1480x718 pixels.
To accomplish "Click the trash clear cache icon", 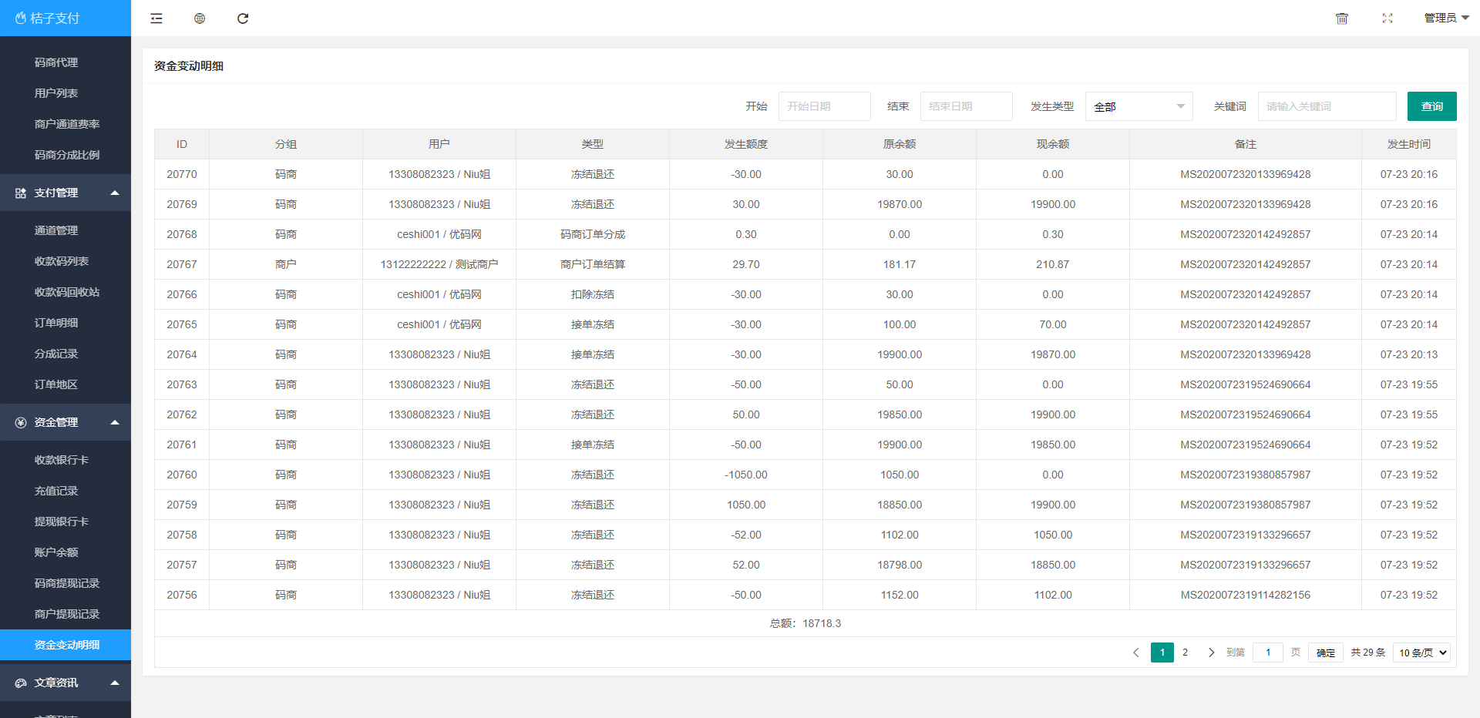I will tap(1342, 18).
